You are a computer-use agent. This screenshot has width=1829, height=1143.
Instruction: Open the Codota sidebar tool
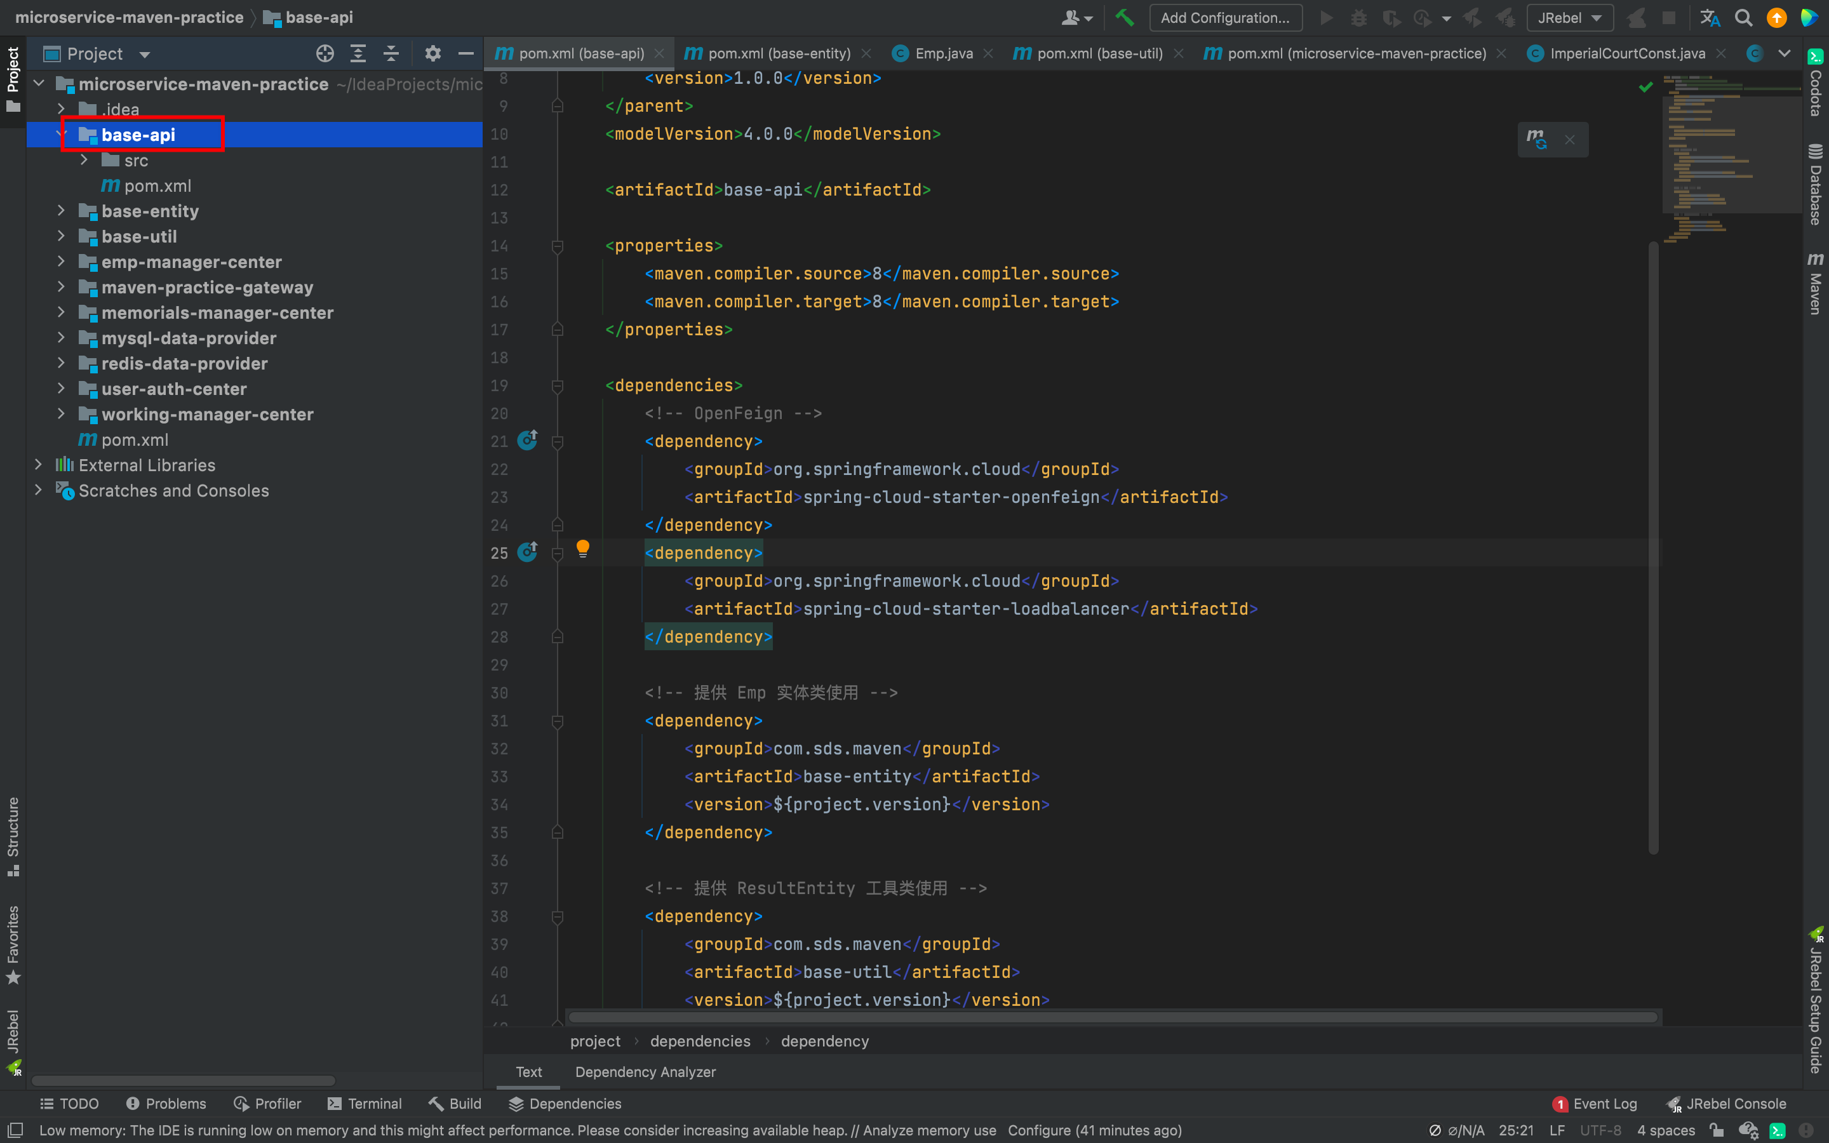1816,82
